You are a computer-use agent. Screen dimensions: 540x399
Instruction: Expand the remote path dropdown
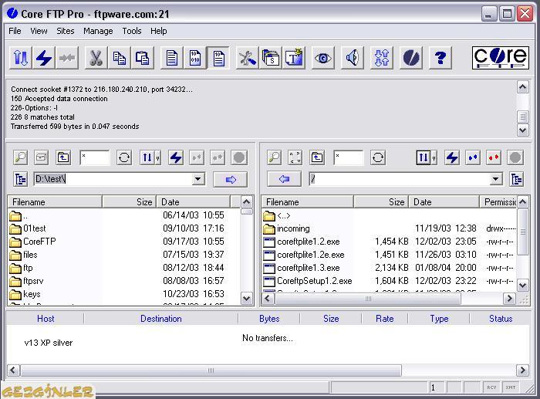[495, 179]
